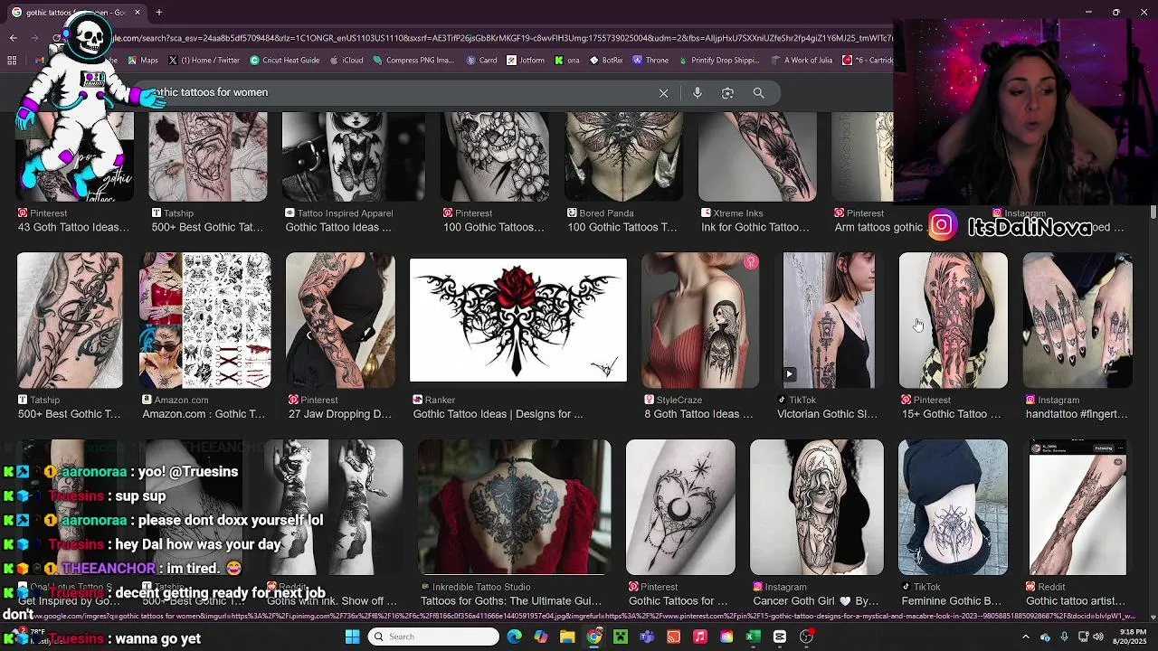Open the Throne bookmark
Image resolution: width=1158 pixels, height=651 pixels.
coord(650,61)
